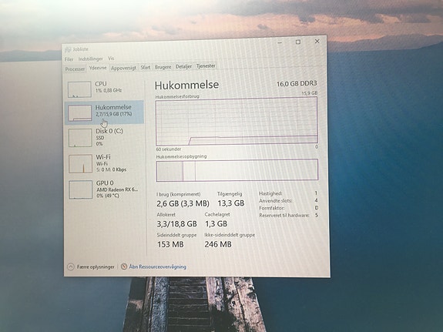Select the Hukommelse mini graph thumbnail

[x=80, y=113]
